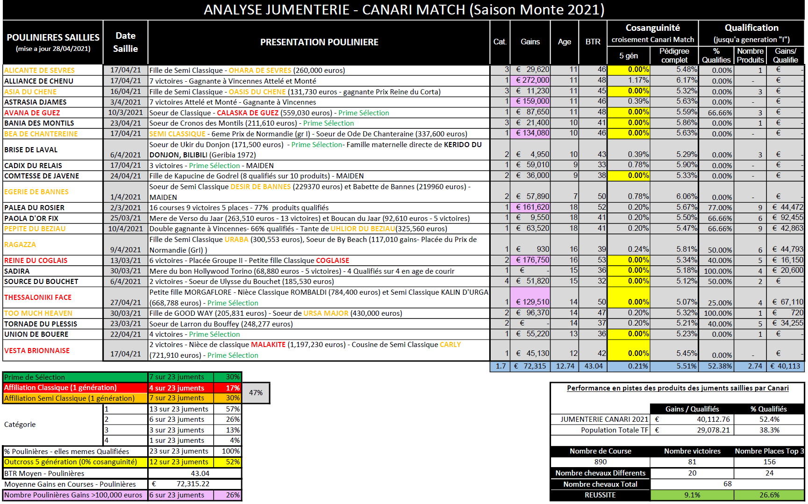This screenshot has height=504, width=808.
Task: Click the UNION DE BOUERE cell
Action: [53, 334]
